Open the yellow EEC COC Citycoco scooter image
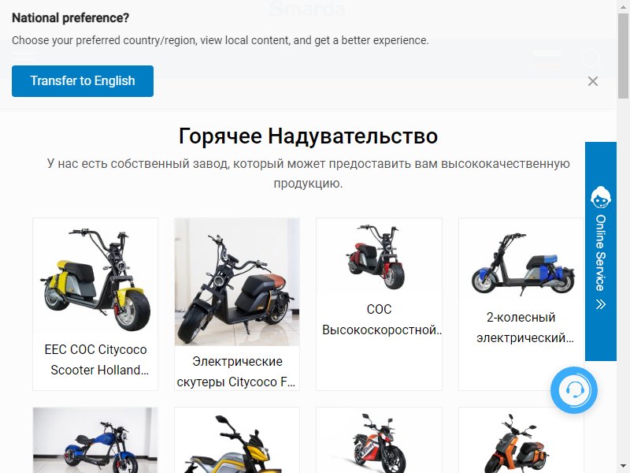Image resolution: width=630 pixels, height=473 pixels. [95, 279]
